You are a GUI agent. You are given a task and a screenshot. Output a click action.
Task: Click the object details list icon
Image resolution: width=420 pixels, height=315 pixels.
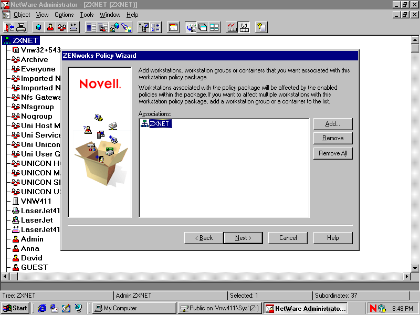click(x=91, y=27)
